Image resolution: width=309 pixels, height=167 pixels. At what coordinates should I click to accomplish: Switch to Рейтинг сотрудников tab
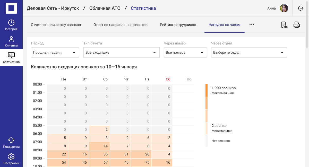178,25
